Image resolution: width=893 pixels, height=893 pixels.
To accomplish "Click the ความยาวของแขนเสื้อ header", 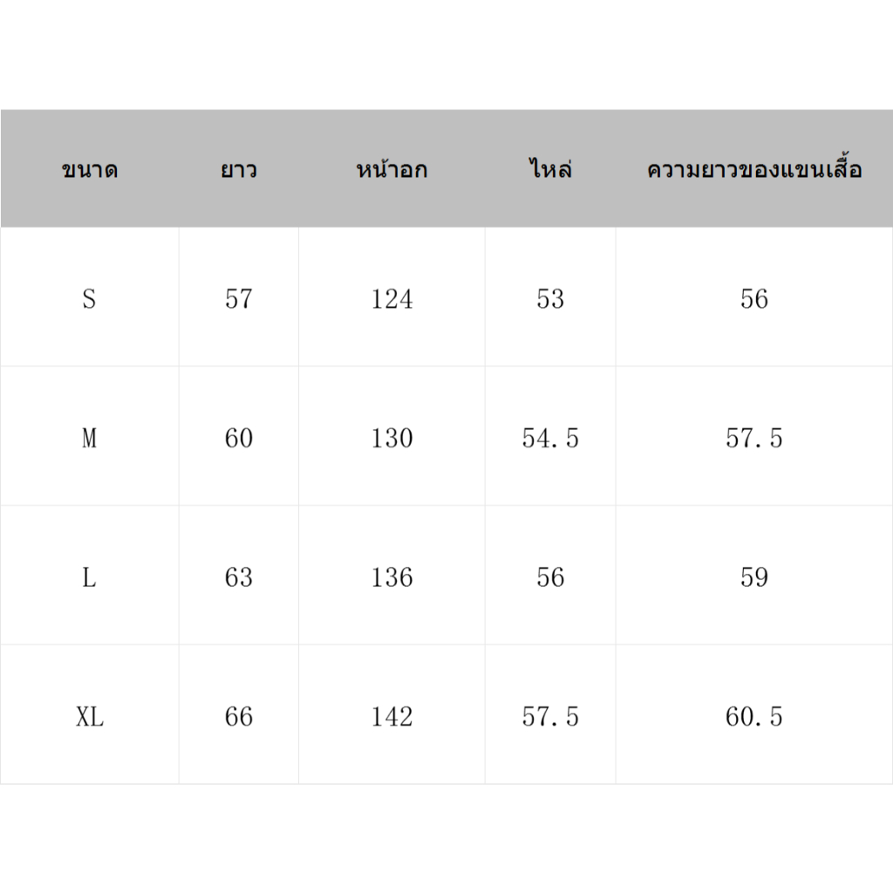I will [754, 170].
